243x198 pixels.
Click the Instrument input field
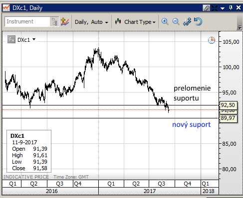point(27,21)
